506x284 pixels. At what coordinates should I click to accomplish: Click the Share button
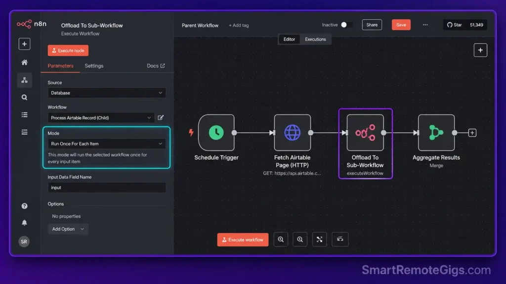point(372,25)
